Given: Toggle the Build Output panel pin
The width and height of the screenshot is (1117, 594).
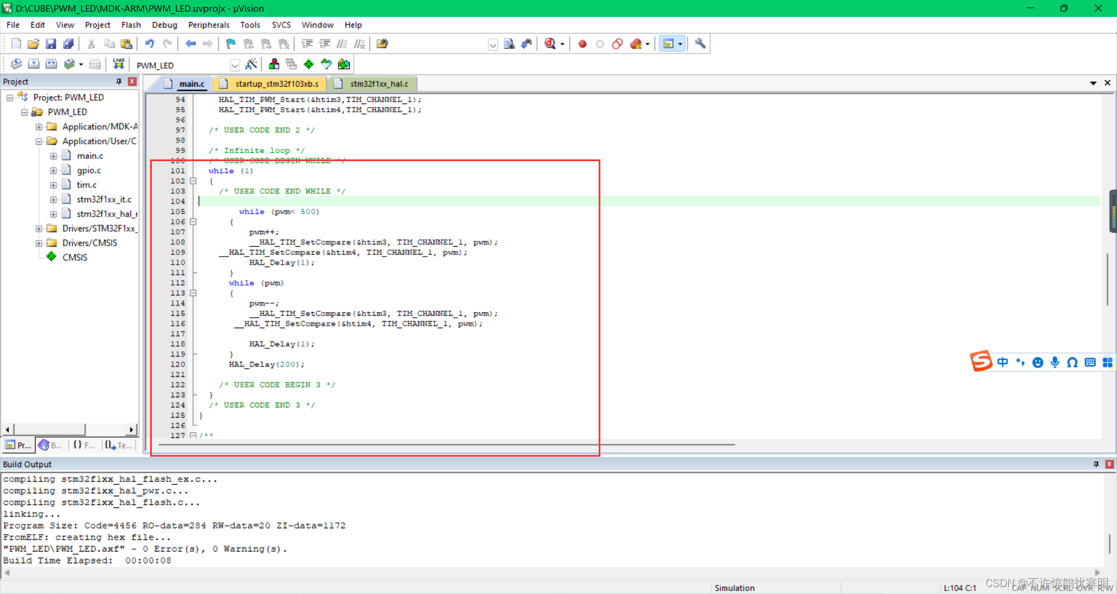Looking at the screenshot, I should pos(1096,464).
